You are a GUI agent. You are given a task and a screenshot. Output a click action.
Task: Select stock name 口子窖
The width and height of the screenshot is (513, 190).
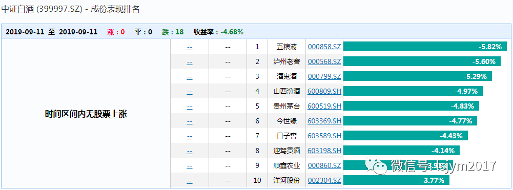(x=286, y=136)
